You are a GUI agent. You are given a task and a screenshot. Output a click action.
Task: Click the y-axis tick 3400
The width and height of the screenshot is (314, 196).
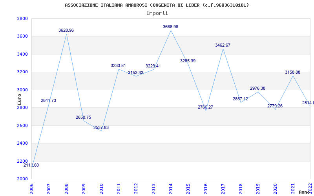click(x=22, y=54)
